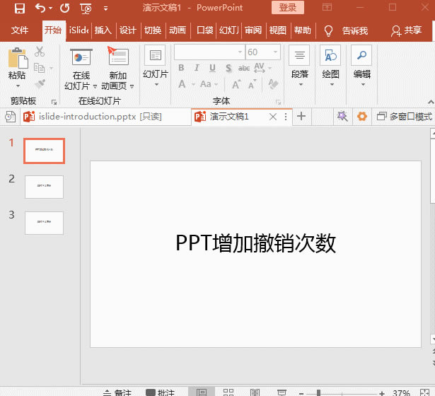Viewport: 435px width, 396px height.
Task: Click the 共享 share button
Action: click(406, 30)
